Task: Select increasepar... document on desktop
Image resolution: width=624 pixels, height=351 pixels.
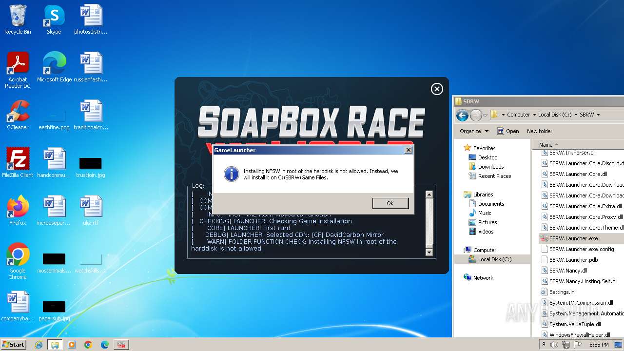Action: tap(54, 211)
